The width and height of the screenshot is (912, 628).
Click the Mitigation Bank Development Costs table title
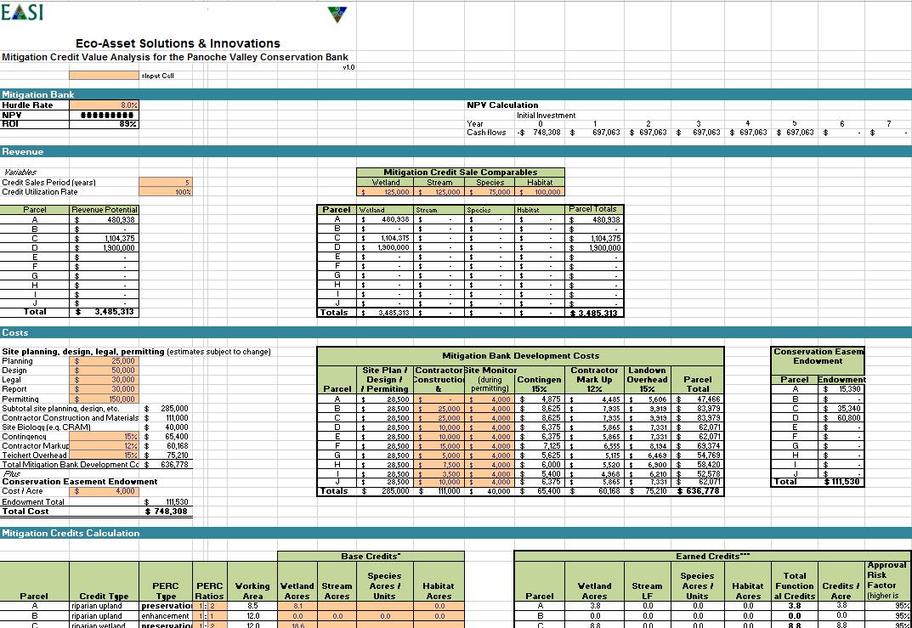(x=520, y=355)
